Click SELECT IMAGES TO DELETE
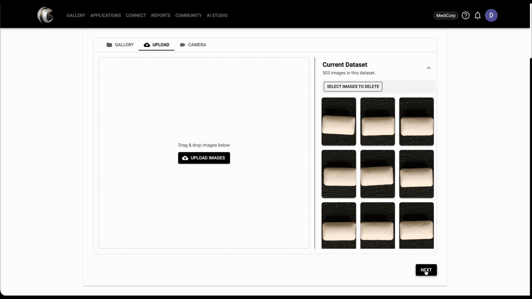Screen dimensions: 532x299 tap(353, 86)
